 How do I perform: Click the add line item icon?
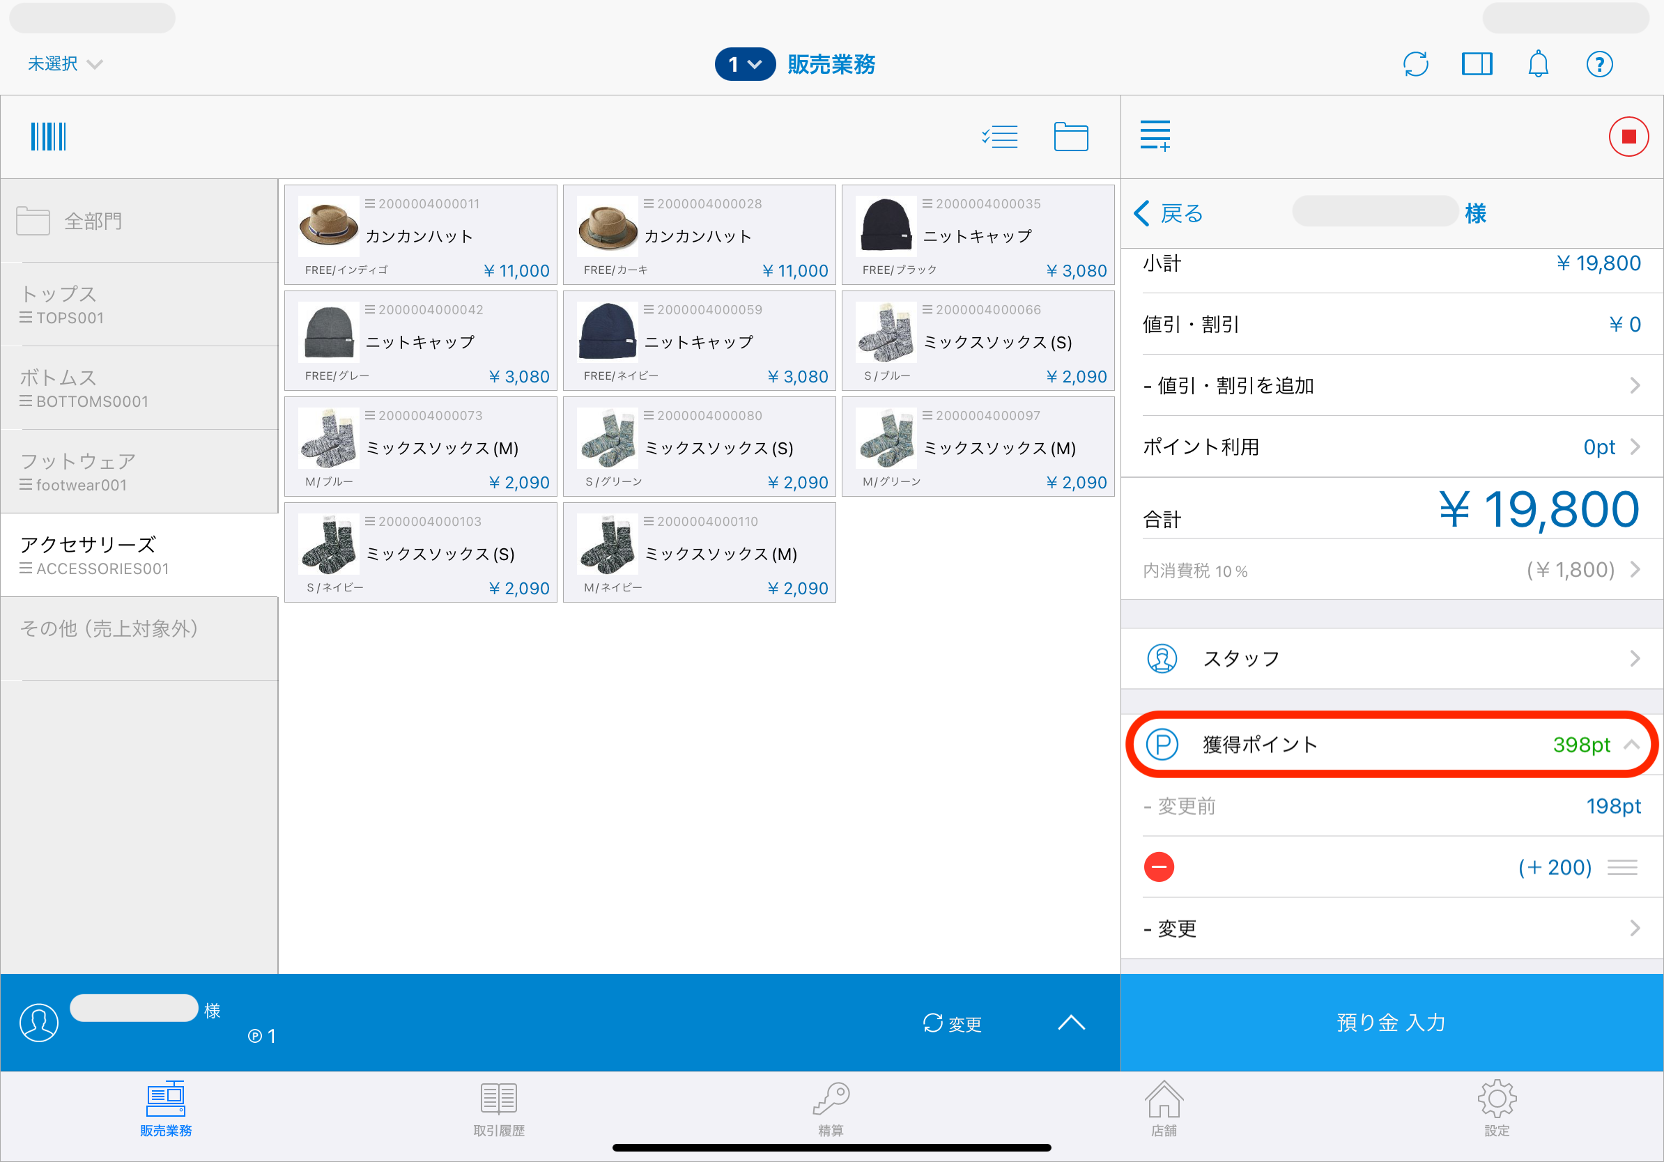1155,137
